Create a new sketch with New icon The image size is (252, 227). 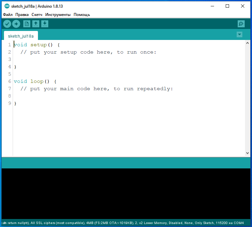tap(27, 24)
